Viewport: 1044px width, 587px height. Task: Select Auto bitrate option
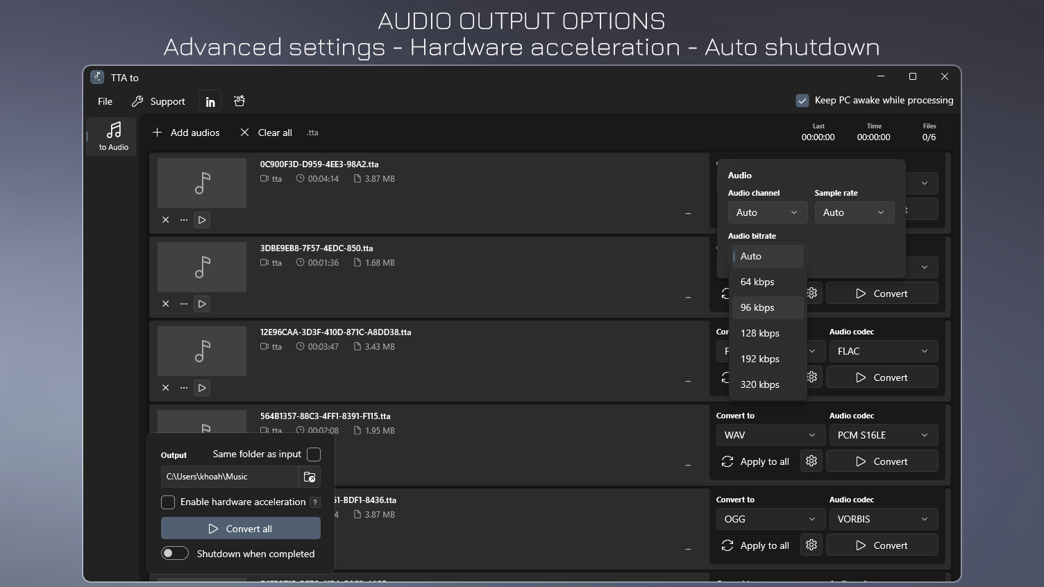768,256
